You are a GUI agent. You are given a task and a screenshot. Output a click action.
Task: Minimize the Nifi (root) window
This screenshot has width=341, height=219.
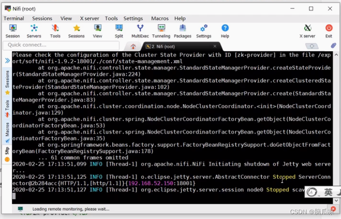pyautogui.click(x=292, y=8)
